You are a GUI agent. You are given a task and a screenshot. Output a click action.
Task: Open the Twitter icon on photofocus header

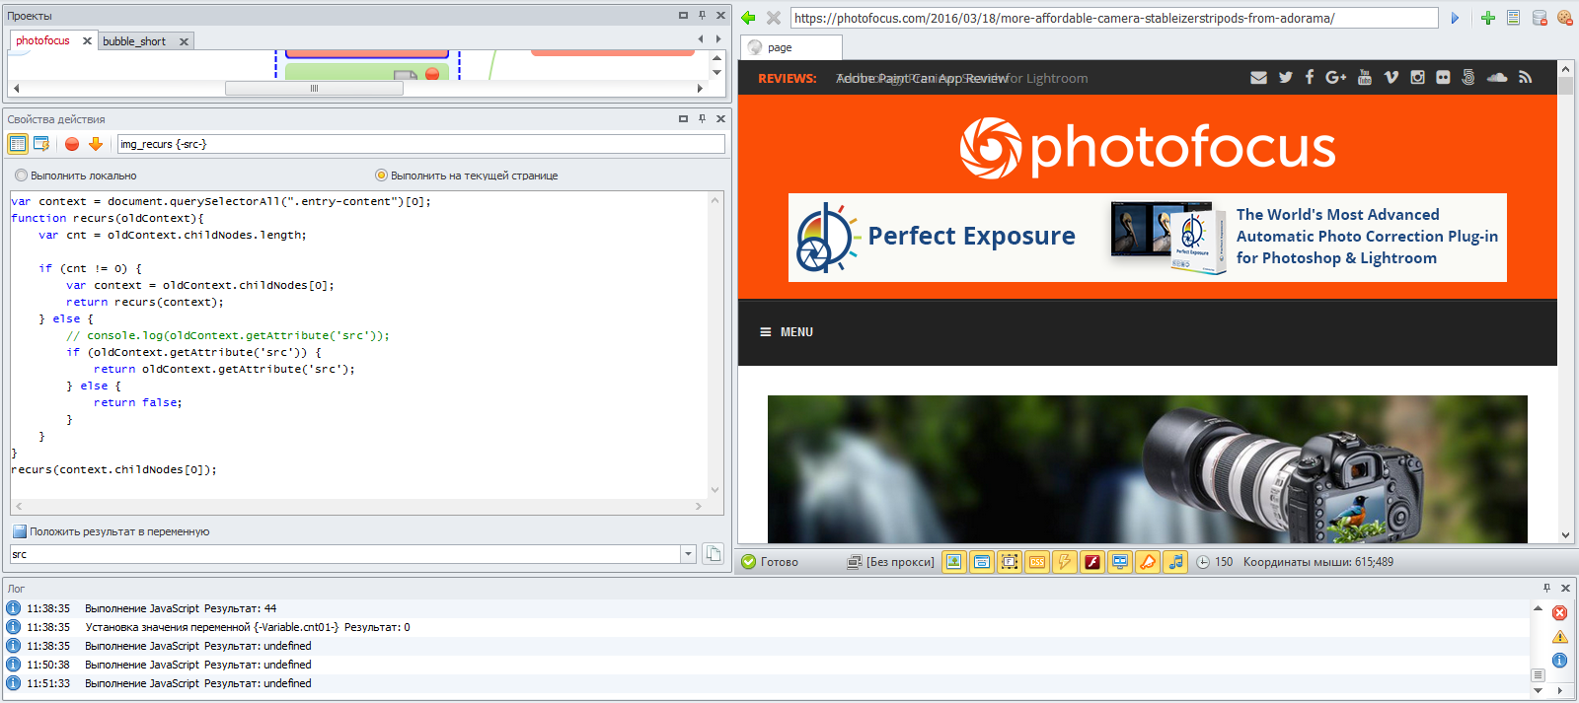[1285, 78]
